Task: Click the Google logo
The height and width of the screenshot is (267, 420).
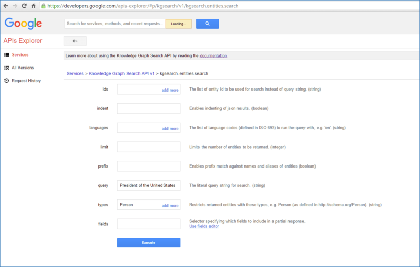Action: [x=23, y=24]
